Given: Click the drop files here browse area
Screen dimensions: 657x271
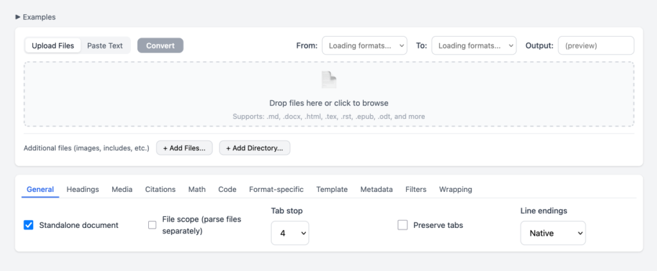Looking at the screenshot, I should (x=328, y=103).
